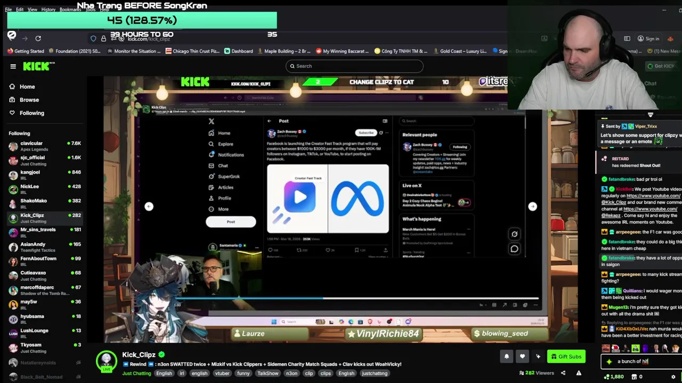Toggle the browser sidebar panel icon
This screenshot has height=383, width=682.
(x=627, y=38)
